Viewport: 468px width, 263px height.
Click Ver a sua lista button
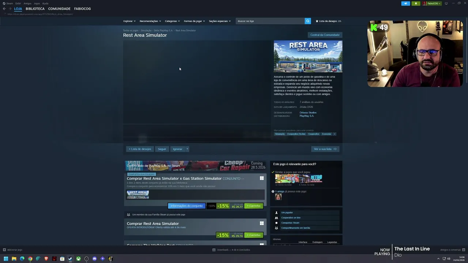click(x=325, y=149)
